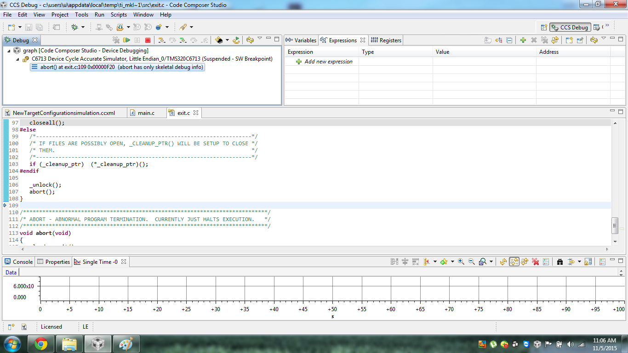Click the Assembly Step Into green arrow icon
628x353 pixels.
183,40
